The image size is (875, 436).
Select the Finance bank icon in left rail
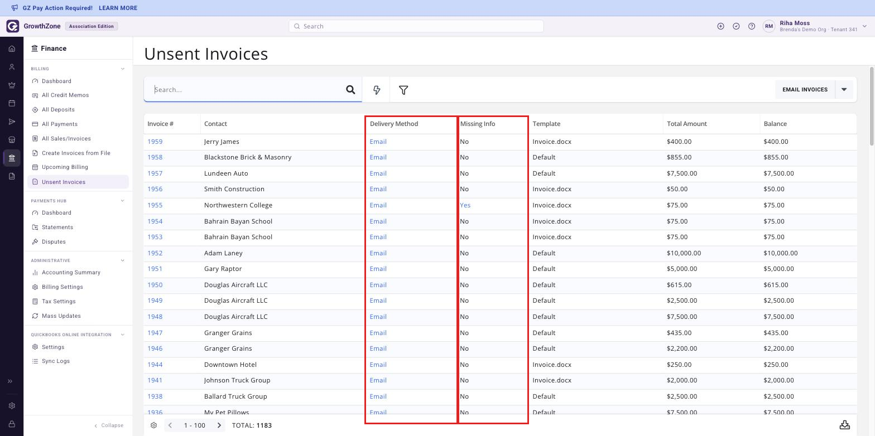click(x=12, y=158)
